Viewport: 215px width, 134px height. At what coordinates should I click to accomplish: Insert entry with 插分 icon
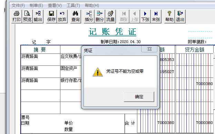pos(89,16)
